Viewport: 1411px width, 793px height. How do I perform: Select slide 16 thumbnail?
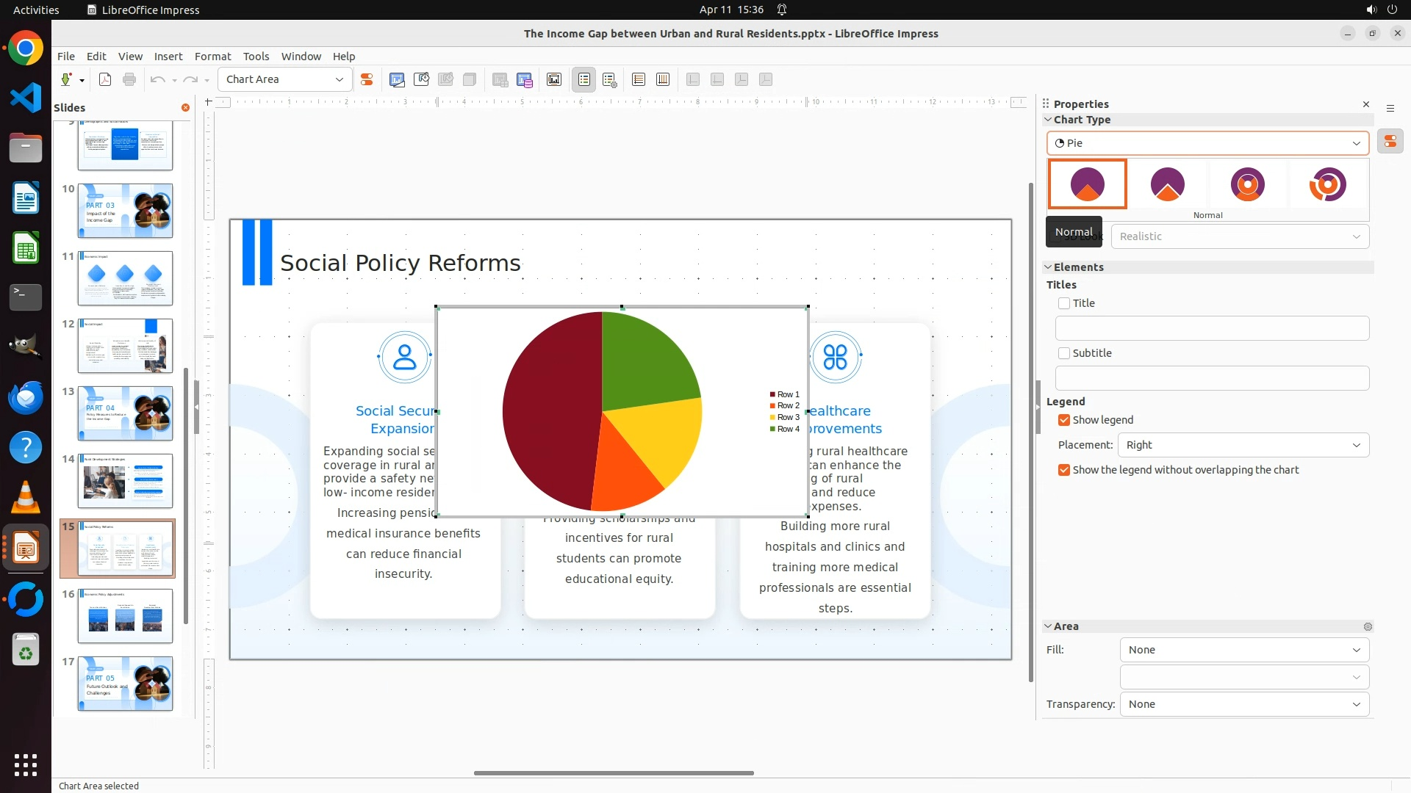125,616
